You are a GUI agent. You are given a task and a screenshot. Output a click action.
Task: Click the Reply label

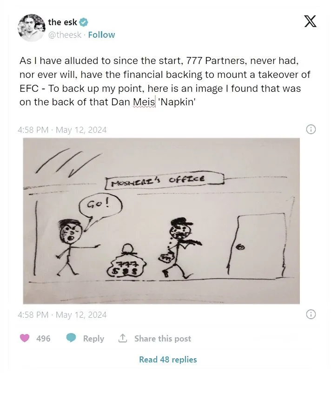click(93, 338)
